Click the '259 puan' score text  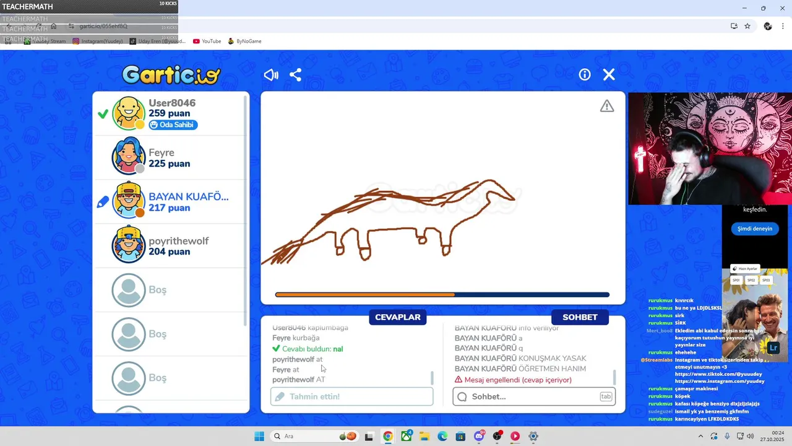(169, 114)
